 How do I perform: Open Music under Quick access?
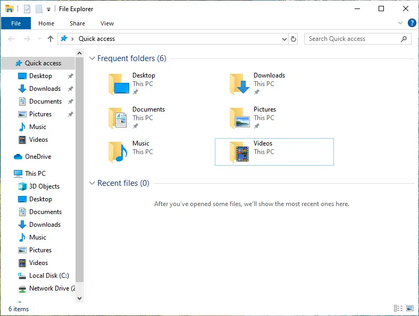38,127
